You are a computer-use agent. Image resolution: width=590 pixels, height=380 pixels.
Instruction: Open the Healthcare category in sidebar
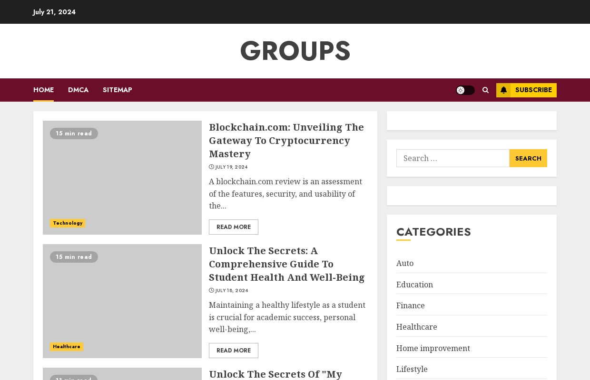(x=417, y=327)
